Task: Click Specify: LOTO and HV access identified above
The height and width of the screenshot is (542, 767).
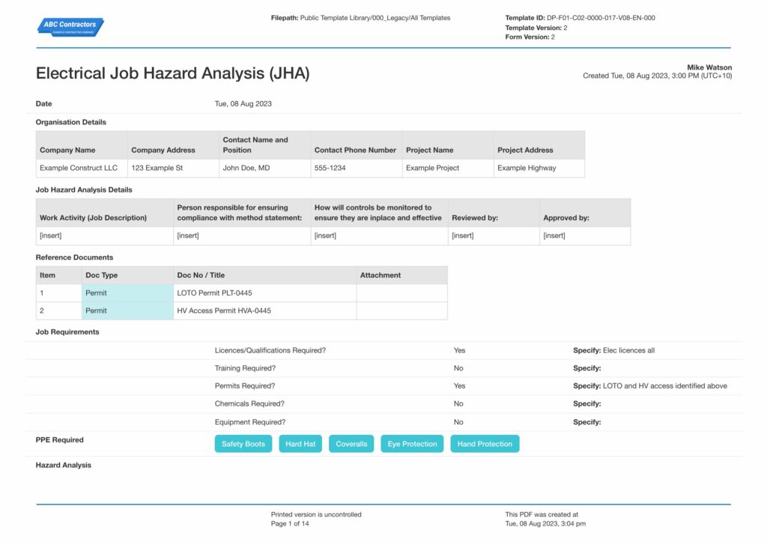Action: [650, 386]
